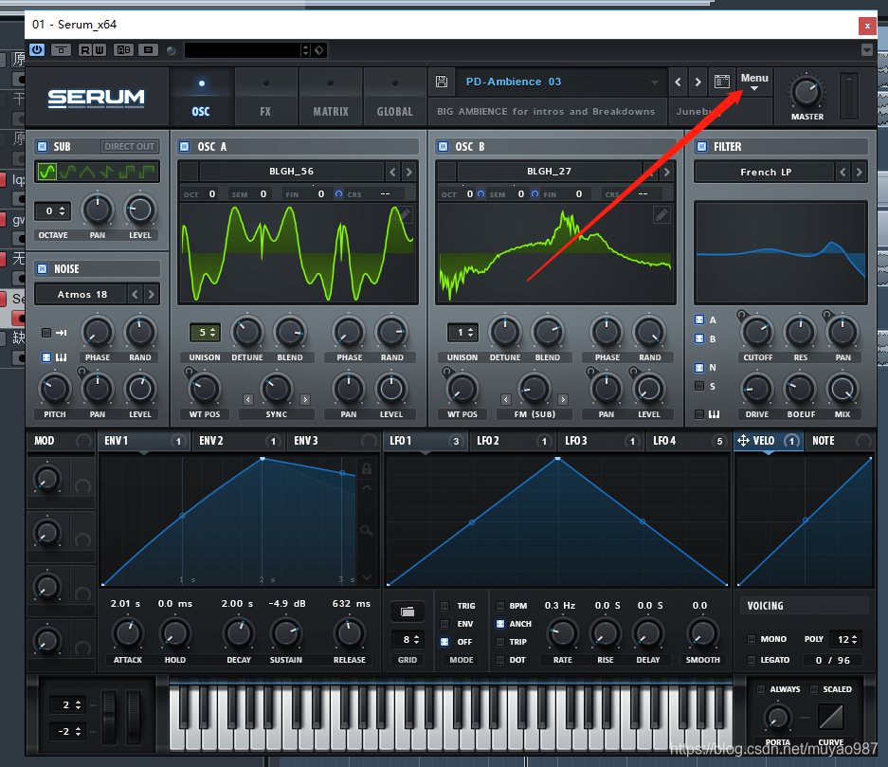Click the envelope lock icon
The width and height of the screenshot is (888, 767).
click(367, 468)
